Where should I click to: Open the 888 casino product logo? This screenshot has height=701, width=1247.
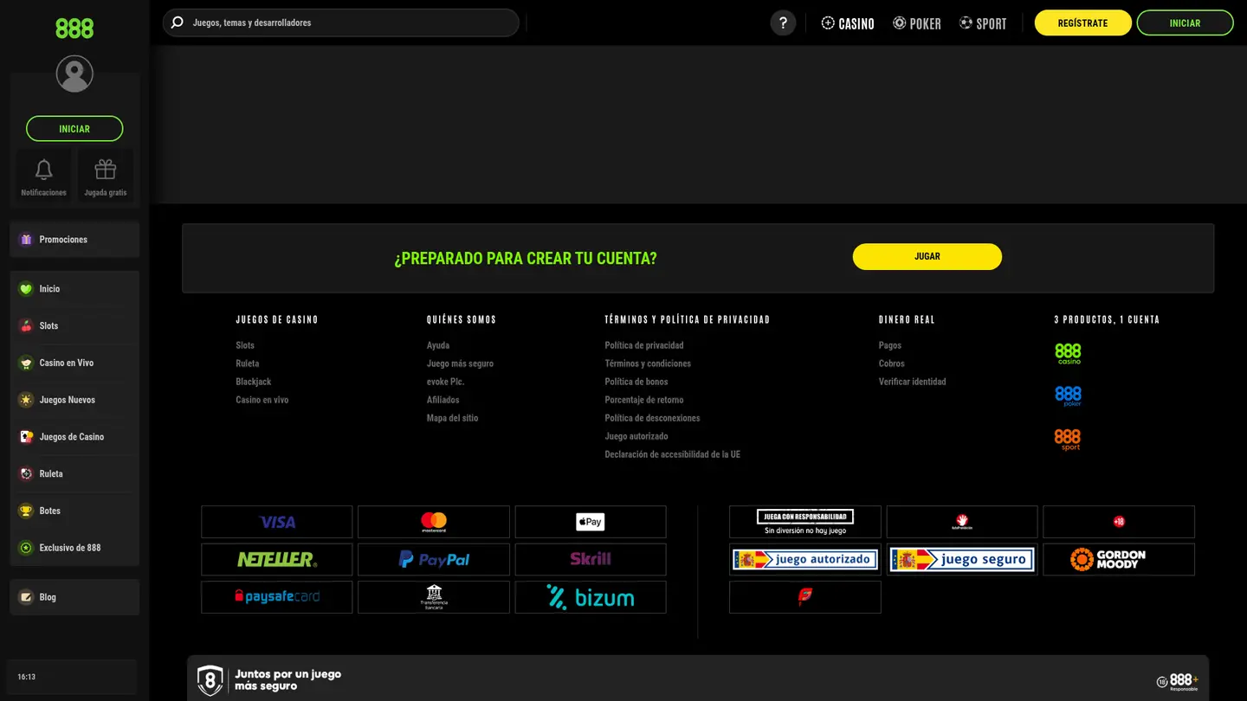pyautogui.click(x=1068, y=353)
